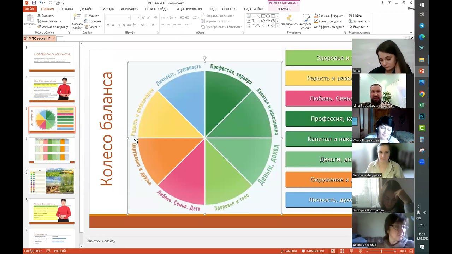This screenshot has height=254, width=452.
Task: Switch to the ВСТАВКА ribbon tab
Action: click(67, 9)
